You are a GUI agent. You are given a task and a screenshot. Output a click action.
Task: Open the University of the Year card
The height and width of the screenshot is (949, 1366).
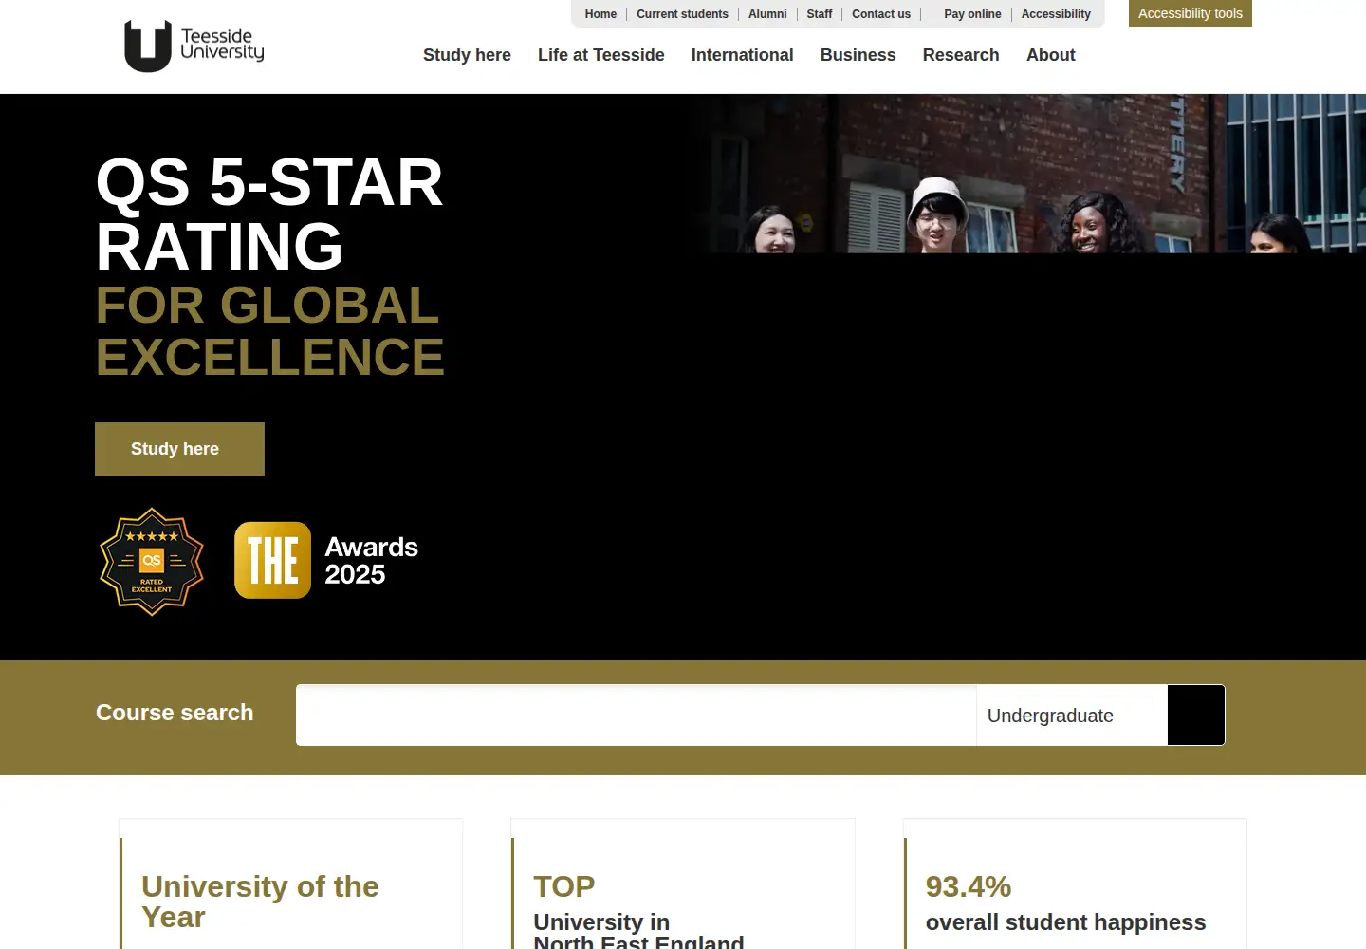tap(290, 884)
